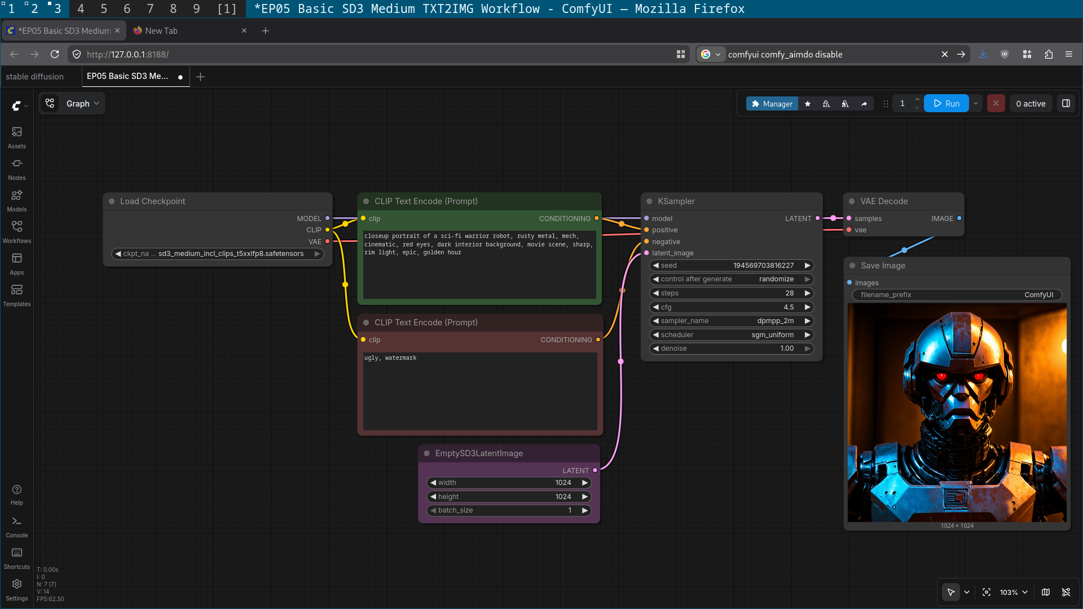Cancel the current run with red X
The image size is (1083, 609).
(x=996, y=104)
